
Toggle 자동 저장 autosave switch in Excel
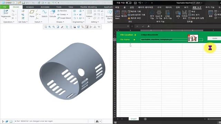click(x=128, y=3)
